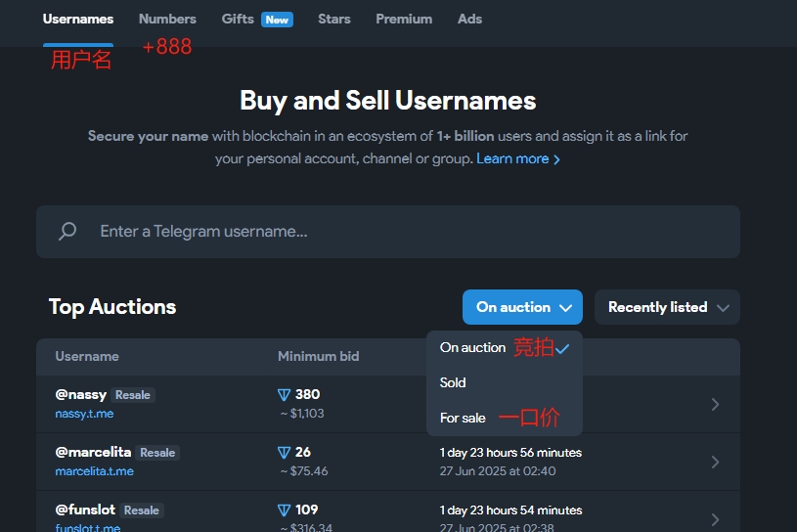Click the ~ $1,103 price value
The image size is (797, 532).
(302, 414)
